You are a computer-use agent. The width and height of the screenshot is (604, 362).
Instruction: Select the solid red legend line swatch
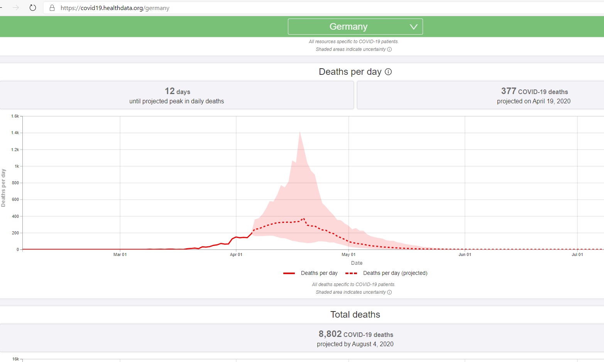coord(289,273)
